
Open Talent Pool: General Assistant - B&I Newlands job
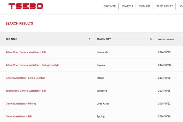point(26,52)
